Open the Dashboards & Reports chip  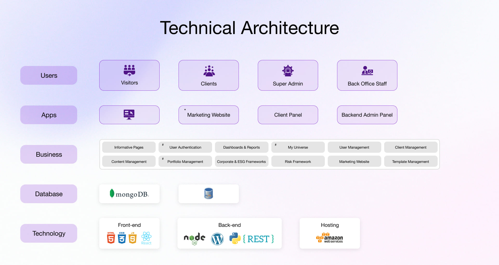241,147
